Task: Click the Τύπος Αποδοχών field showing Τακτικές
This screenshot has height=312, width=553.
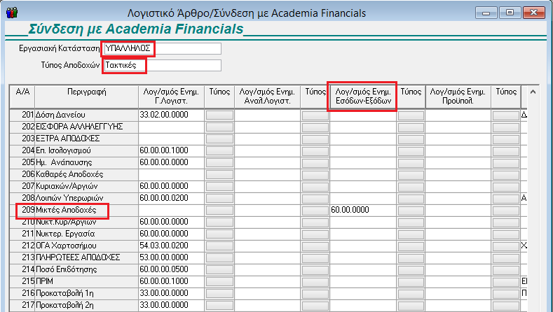Action: pyautogui.click(x=162, y=65)
